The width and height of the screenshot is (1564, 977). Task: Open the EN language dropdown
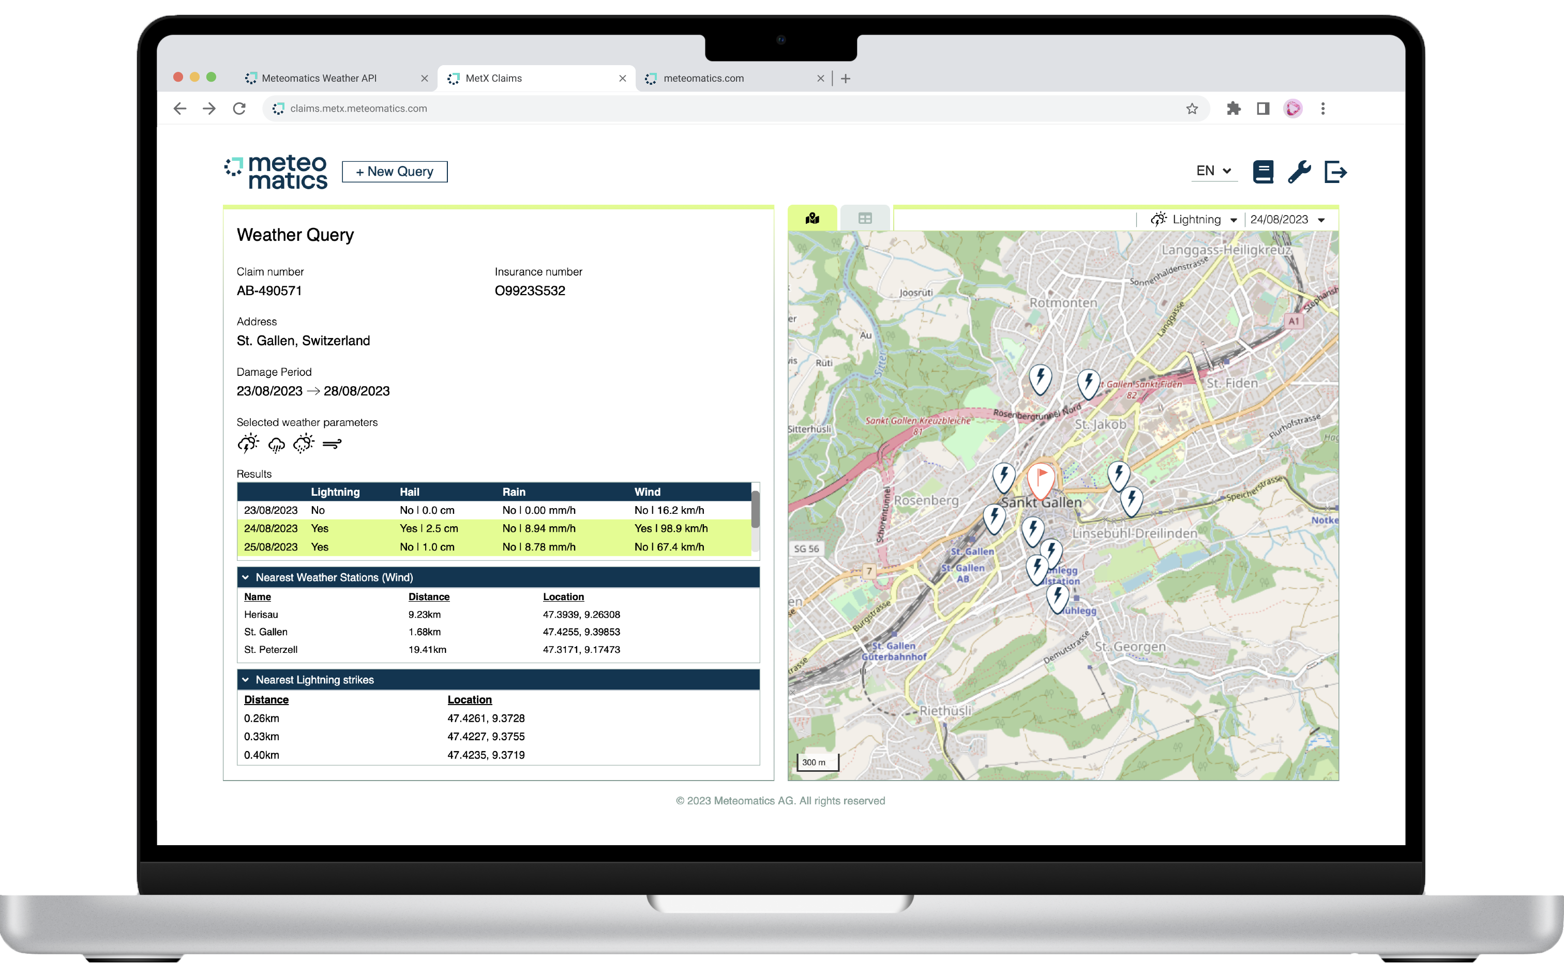[x=1213, y=171]
